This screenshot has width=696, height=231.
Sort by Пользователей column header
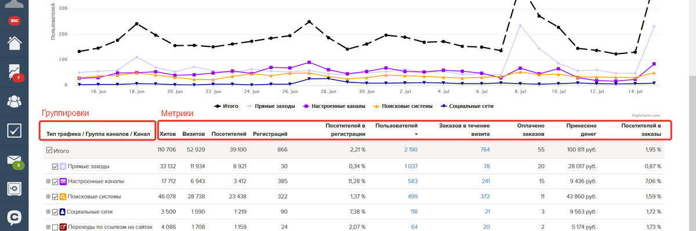click(x=397, y=129)
